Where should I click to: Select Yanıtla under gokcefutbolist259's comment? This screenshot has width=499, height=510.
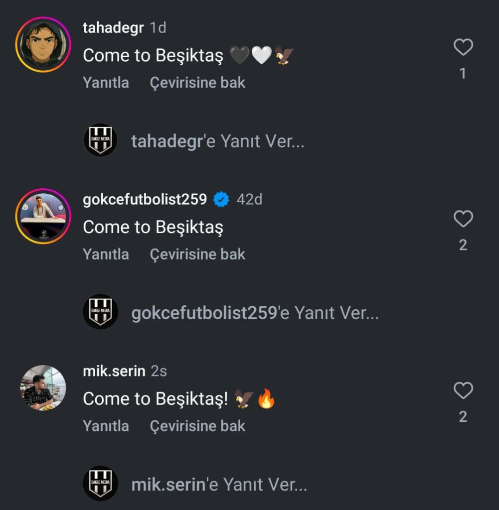(x=106, y=255)
